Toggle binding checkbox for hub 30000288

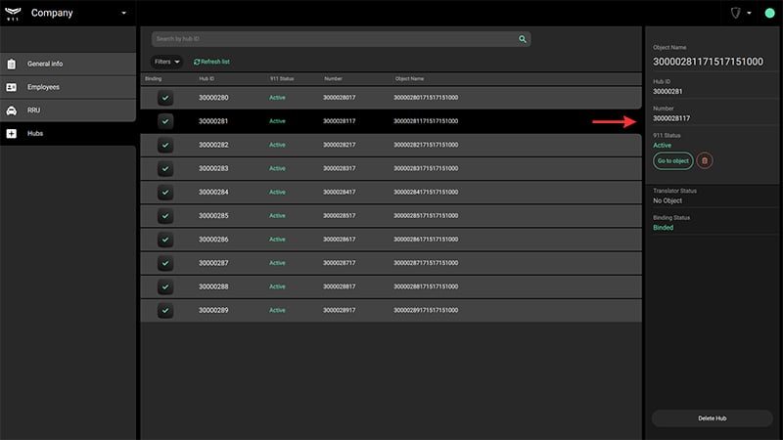pos(165,286)
